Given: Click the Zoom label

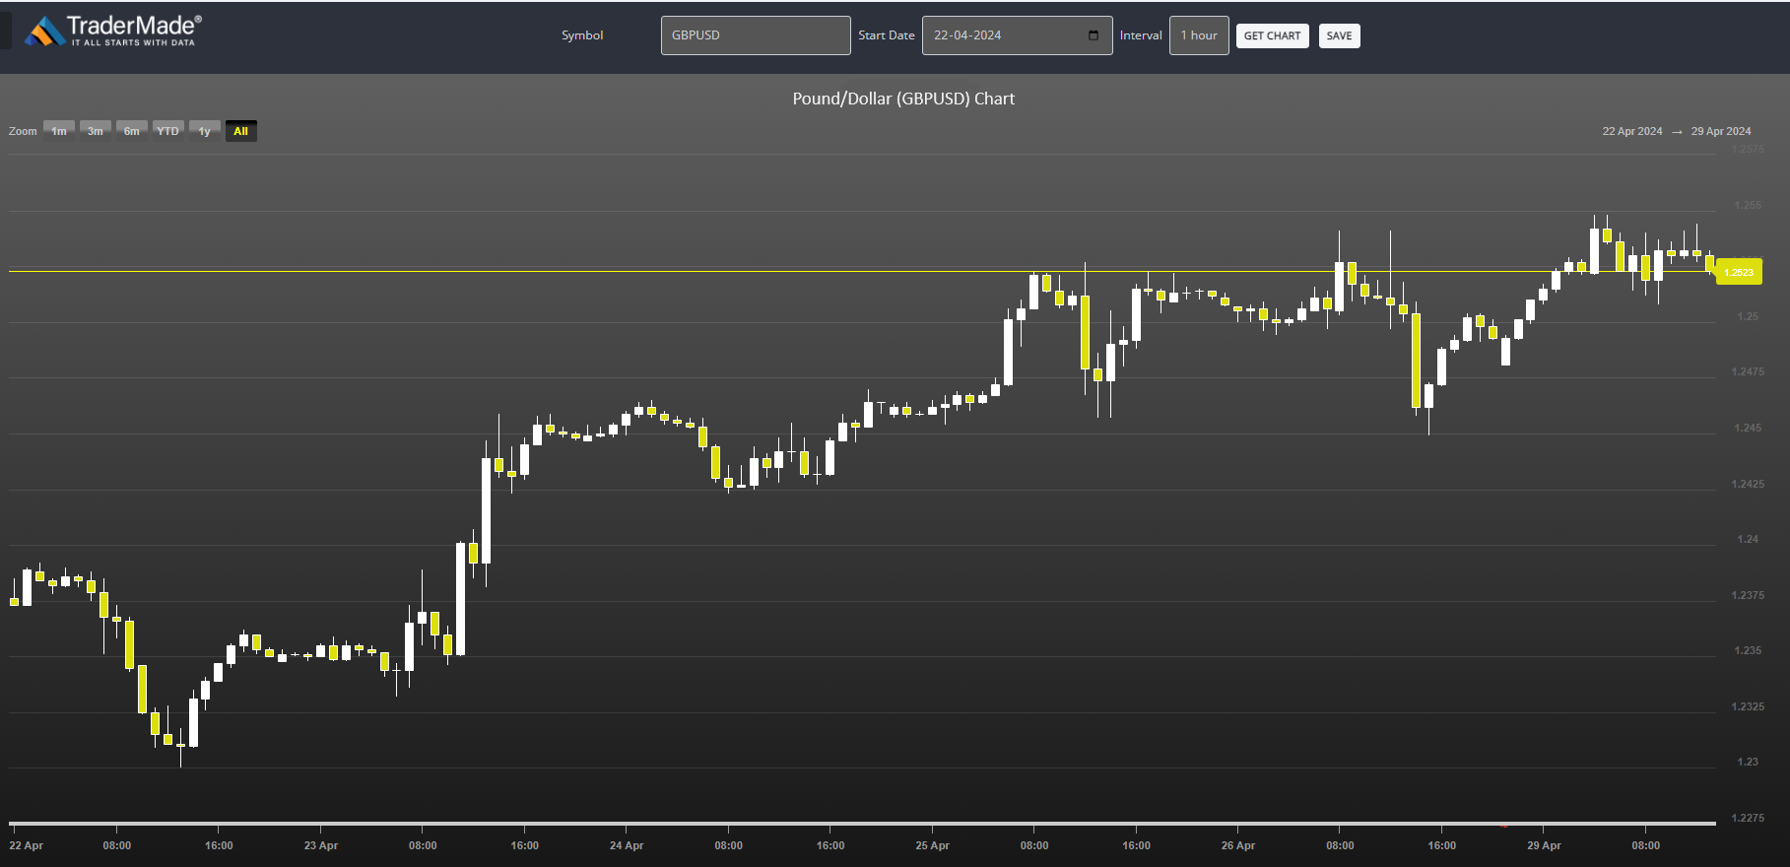Looking at the screenshot, I should 23,131.
